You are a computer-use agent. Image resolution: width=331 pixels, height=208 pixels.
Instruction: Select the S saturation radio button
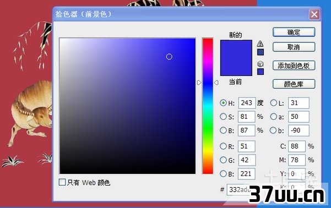pos(223,117)
